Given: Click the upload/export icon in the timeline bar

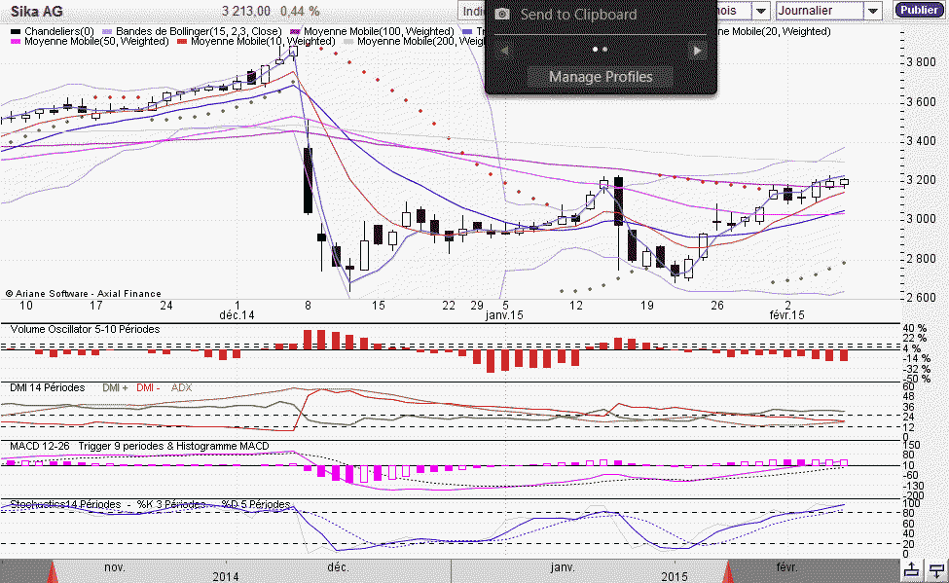Looking at the screenshot, I should click(911, 569).
